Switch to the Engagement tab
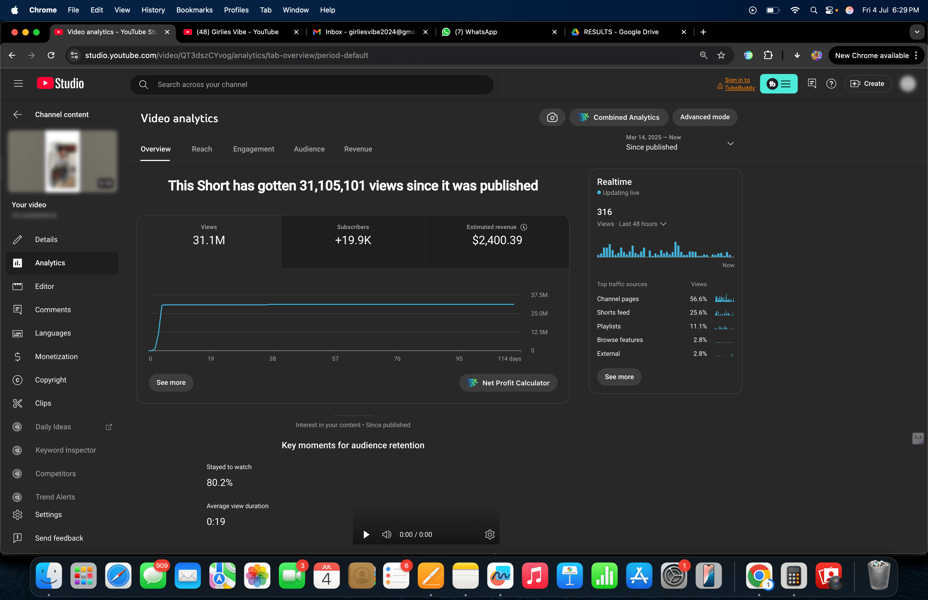The height and width of the screenshot is (600, 928). (253, 149)
